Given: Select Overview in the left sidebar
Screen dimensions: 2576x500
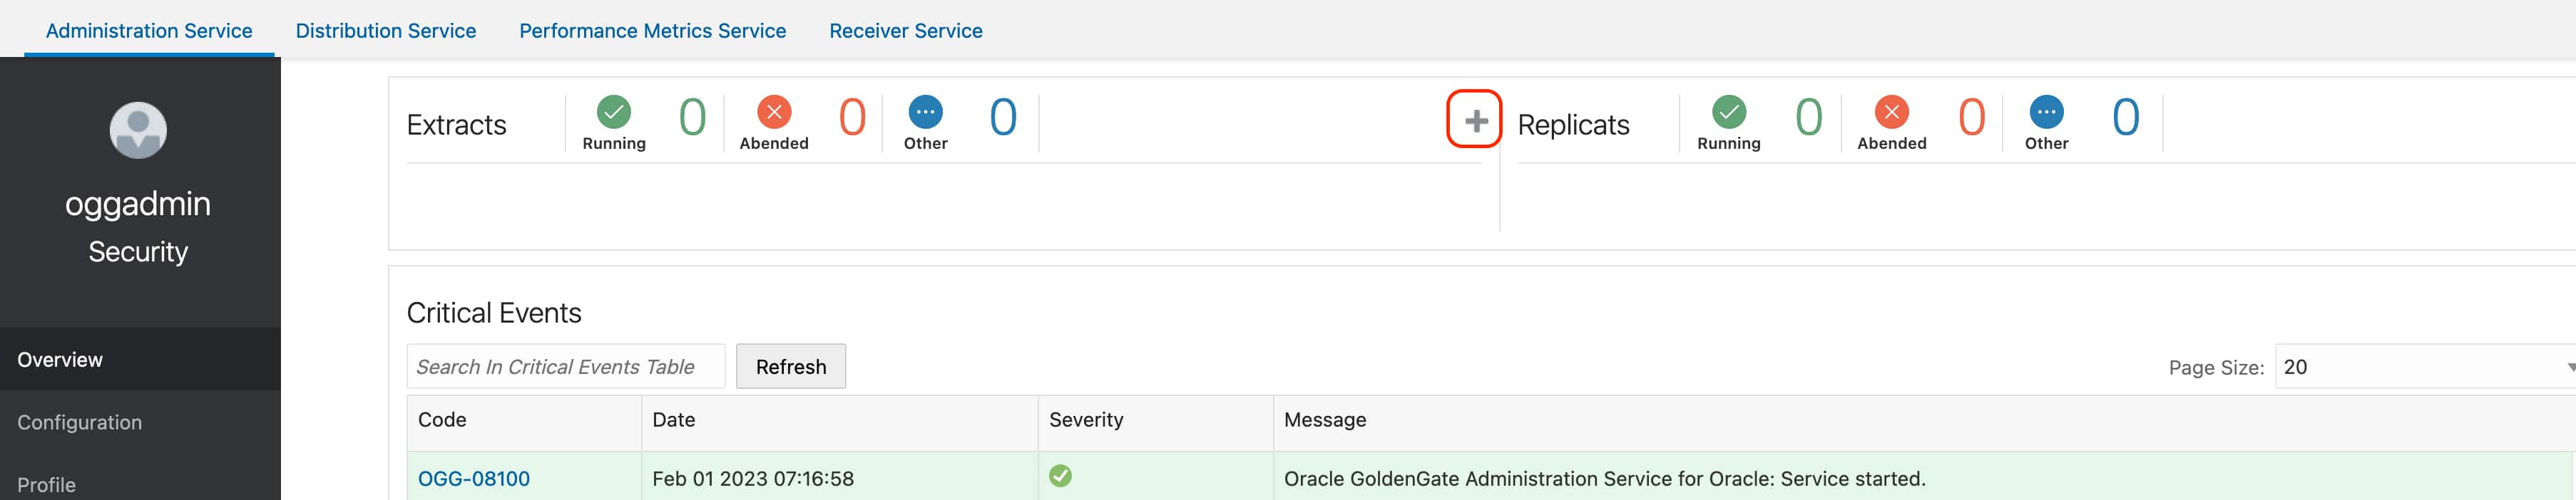Looking at the screenshot, I should (x=60, y=359).
